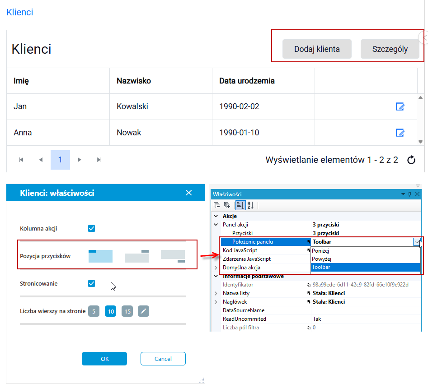The image size is (428, 388).
Task: Expand the Nazwa listy property
Action: click(216, 293)
